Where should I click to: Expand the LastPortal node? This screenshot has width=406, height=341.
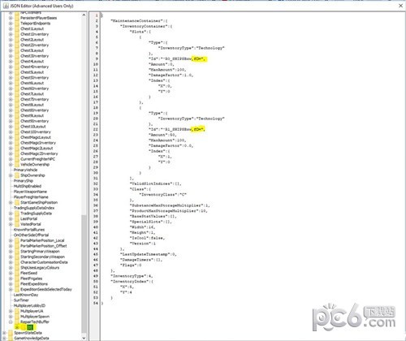11,218
